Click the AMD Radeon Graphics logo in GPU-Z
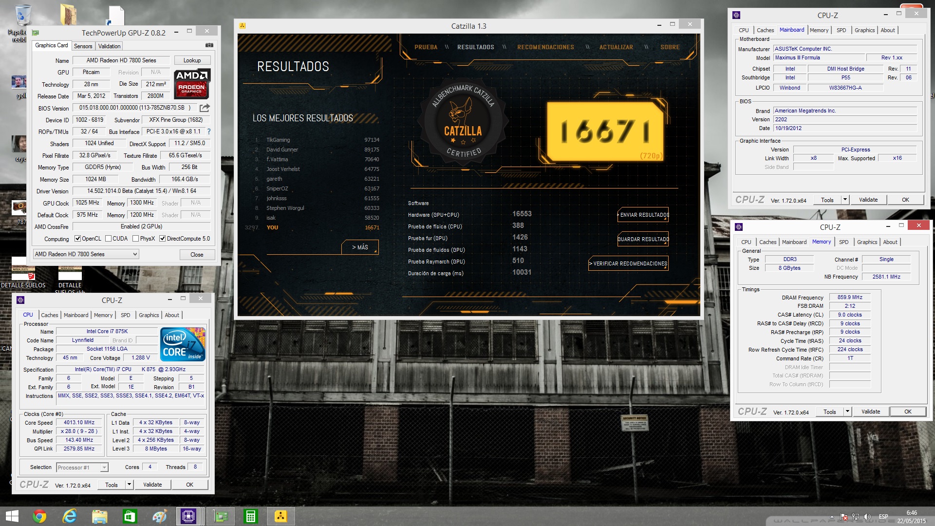Viewport: 935px width, 526px height. 192,84
